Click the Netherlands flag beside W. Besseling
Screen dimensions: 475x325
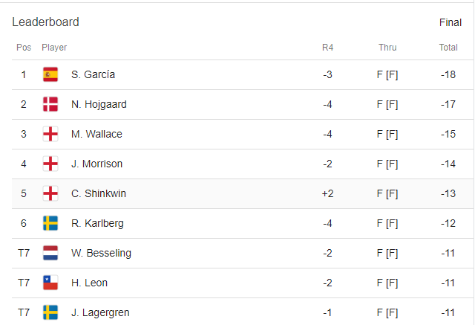[x=50, y=253]
